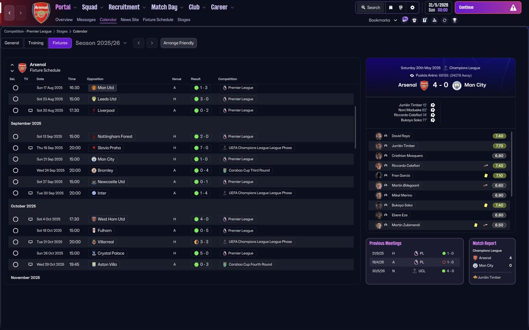Click the shirt icon in bookmarks bar
The image size is (529, 330).
[x=415, y=20]
